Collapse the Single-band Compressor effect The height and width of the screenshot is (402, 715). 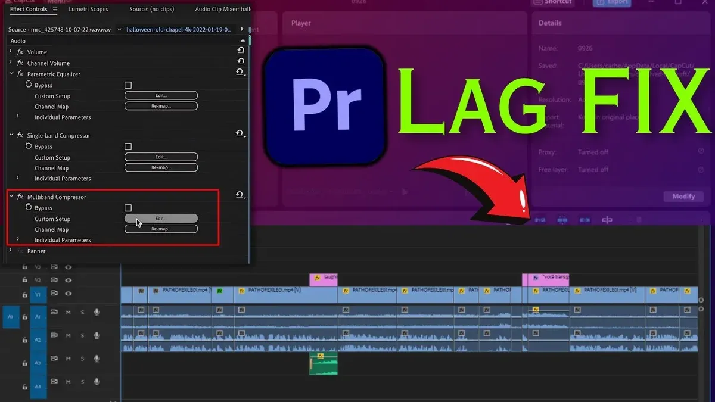(x=11, y=135)
